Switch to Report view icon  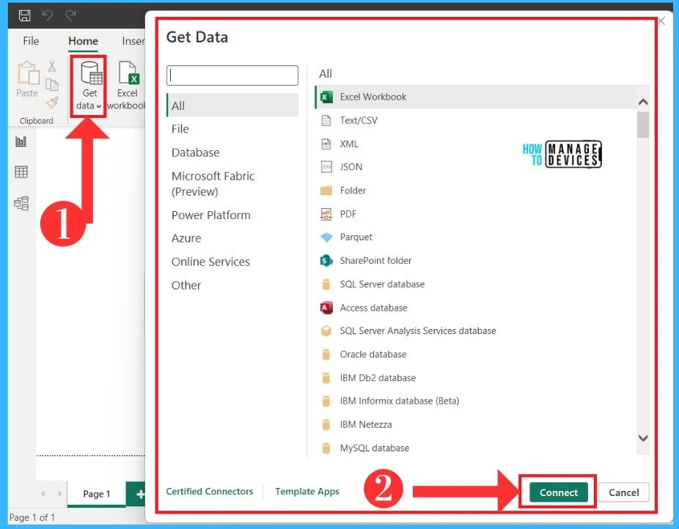pos(21,141)
